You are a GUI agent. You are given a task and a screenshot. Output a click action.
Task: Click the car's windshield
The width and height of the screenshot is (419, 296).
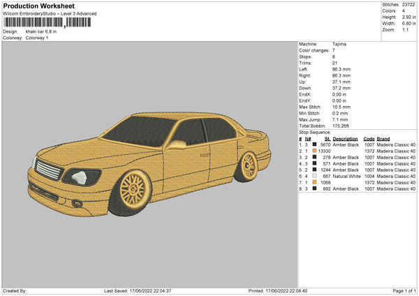click(x=139, y=130)
